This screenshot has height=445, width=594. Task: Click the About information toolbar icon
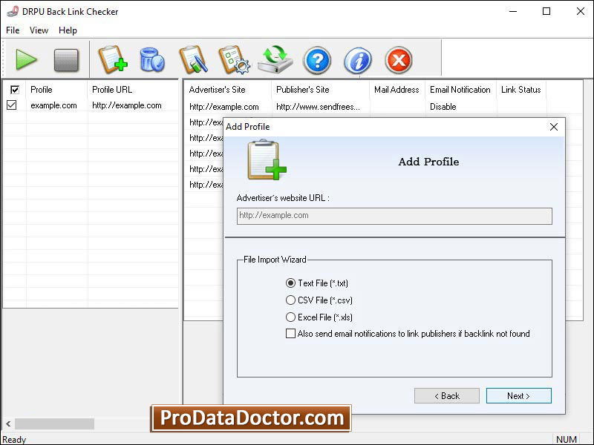[x=357, y=60]
